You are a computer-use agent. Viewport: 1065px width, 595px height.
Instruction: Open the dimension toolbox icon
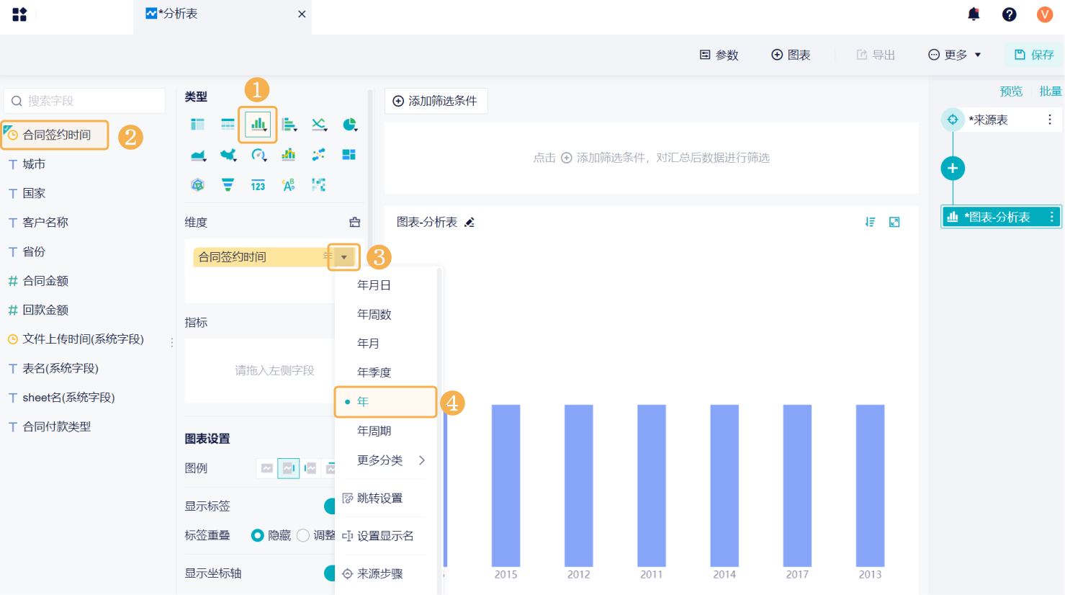pos(354,223)
